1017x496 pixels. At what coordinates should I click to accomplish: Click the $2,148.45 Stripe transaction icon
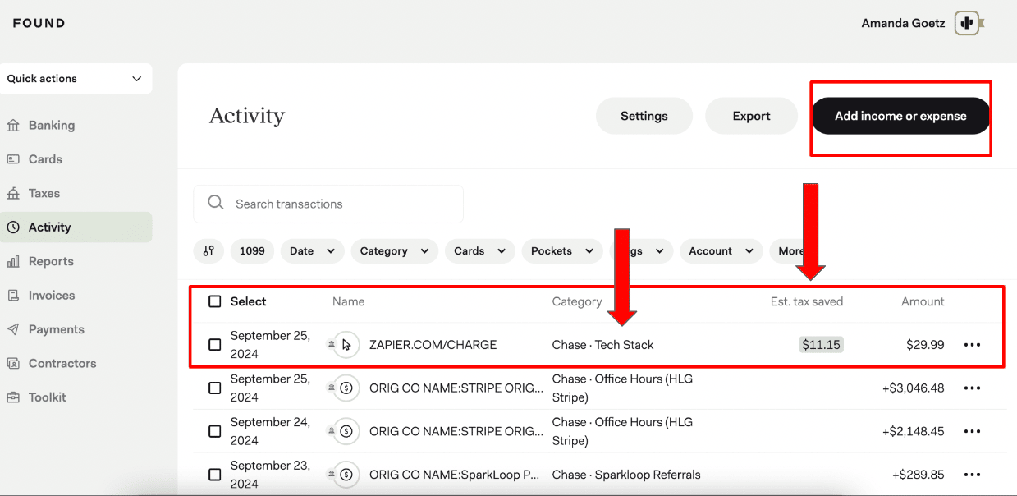click(x=346, y=431)
